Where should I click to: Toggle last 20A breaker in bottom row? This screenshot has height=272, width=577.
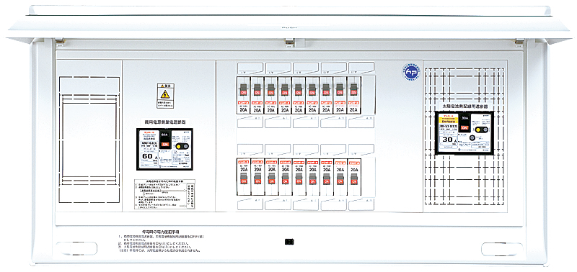[x=353, y=178]
